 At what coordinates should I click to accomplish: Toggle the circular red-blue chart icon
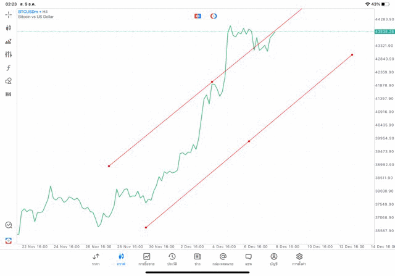pyautogui.click(x=214, y=15)
